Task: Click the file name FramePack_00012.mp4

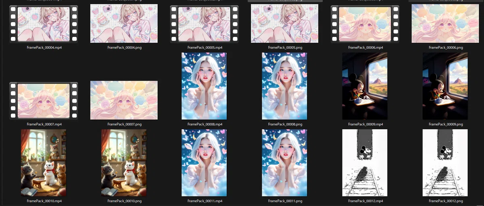Action: coord(365,201)
